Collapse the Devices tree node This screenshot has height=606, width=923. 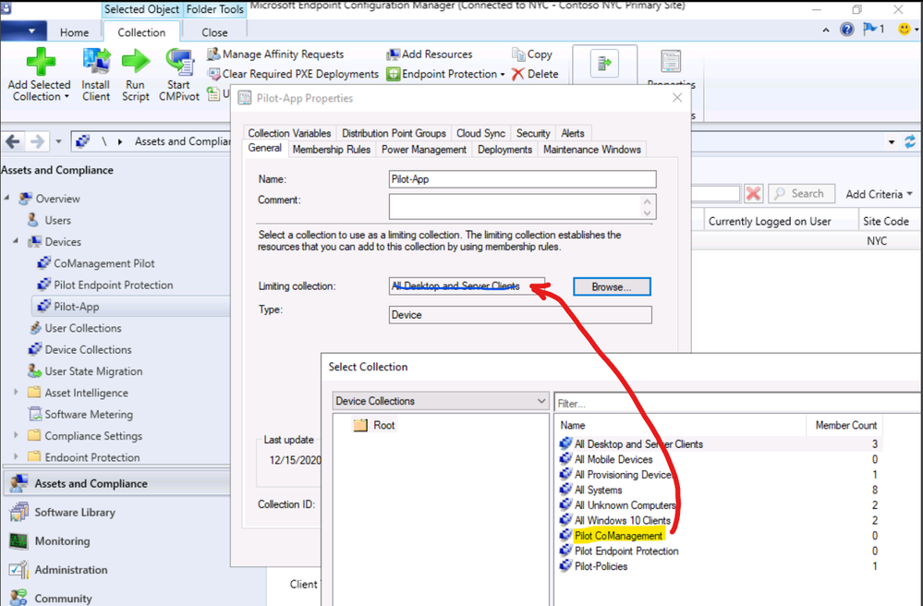17,241
